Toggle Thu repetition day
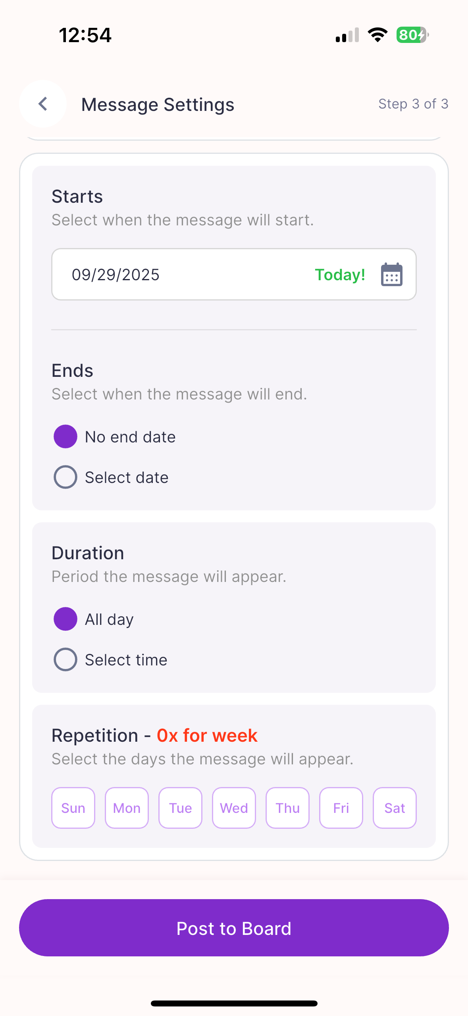This screenshot has height=1016, width=468. [287, 808]
